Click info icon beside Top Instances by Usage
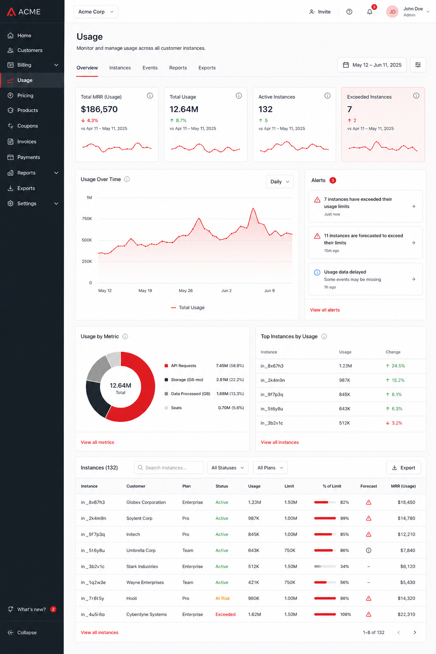This screenshot has width=436, height=654. coord(324,336)
